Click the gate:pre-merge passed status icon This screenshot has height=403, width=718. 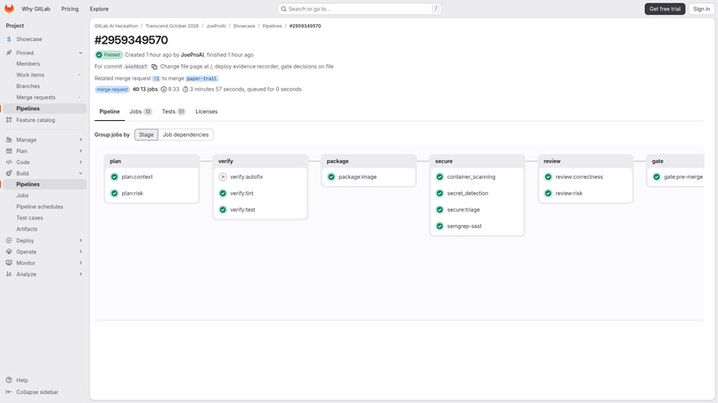657,177
